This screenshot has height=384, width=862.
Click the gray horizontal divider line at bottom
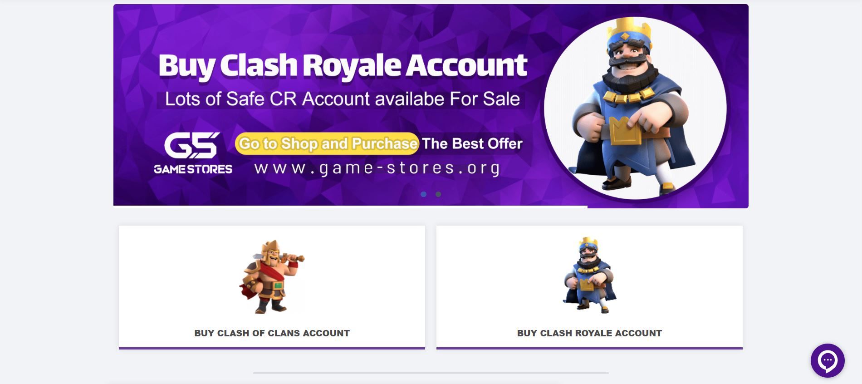click(x=431, y=373)
